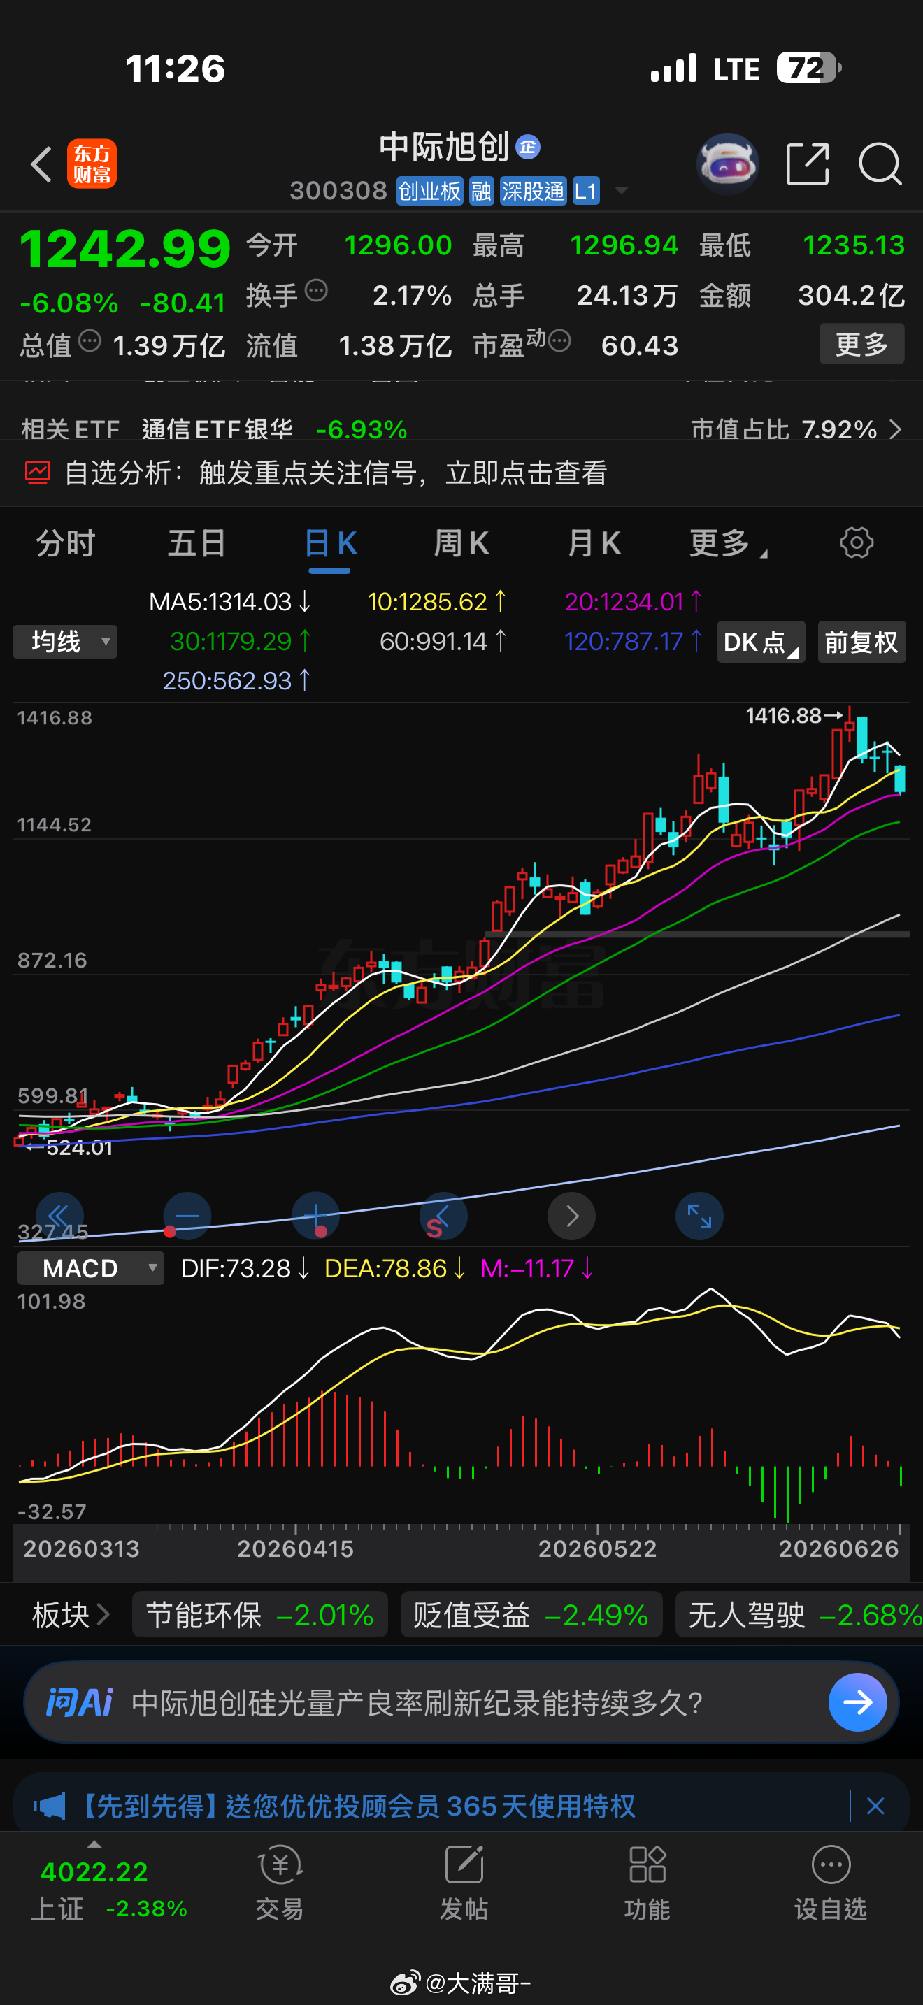Tap the previous-candle arrow with S mark

point(443,1216)
